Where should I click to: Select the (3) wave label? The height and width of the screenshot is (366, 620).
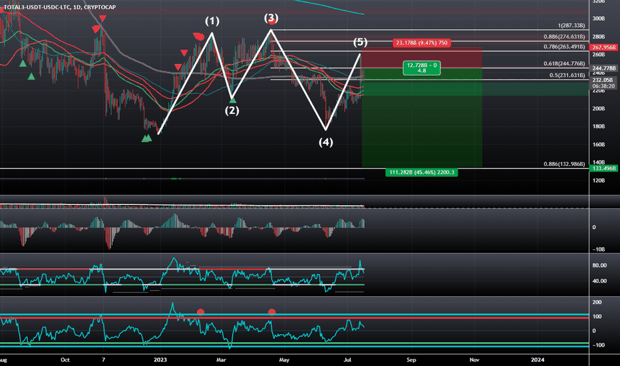(271, 18)
